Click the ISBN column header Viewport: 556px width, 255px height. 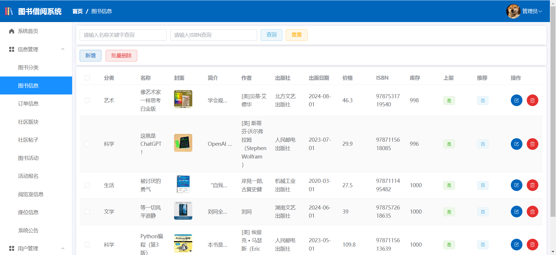tap(382, 78)
